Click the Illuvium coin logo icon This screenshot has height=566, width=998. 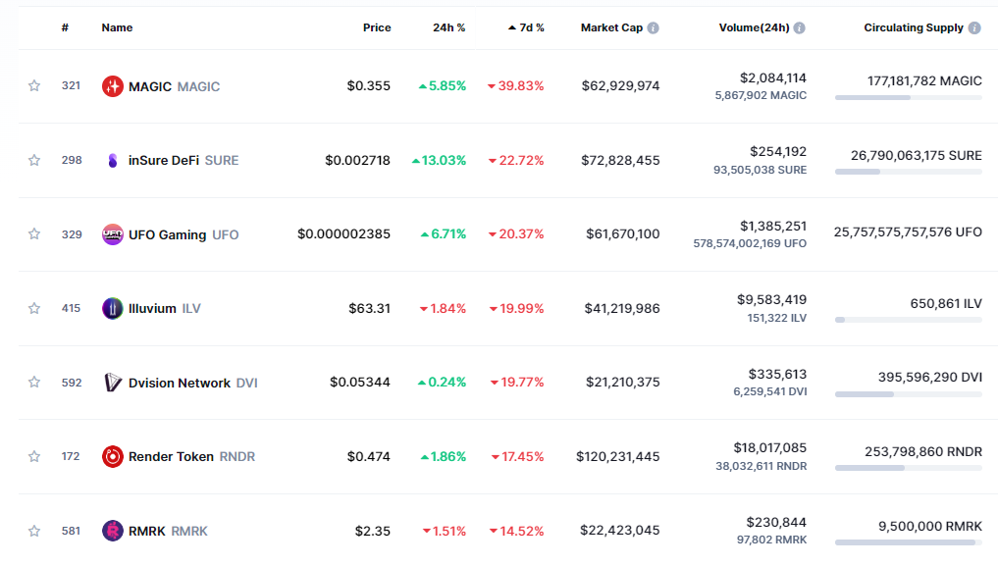(x=113, y=308)
